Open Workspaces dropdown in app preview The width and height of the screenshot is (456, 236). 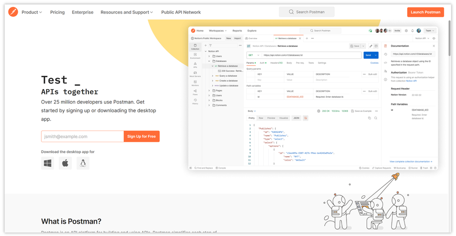(218, 31)
